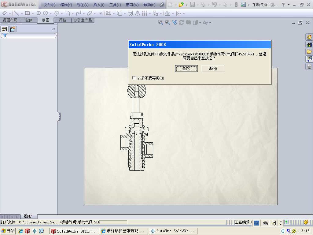The image size is (313, 235).
Task: Open the 插入(I) menu
Action: pos(99,5)
